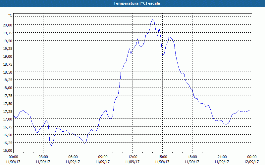Click the 'Temperatura [°C] escala' title bar
The height and width of the screenshot is (165, 265).
point(132,3)
